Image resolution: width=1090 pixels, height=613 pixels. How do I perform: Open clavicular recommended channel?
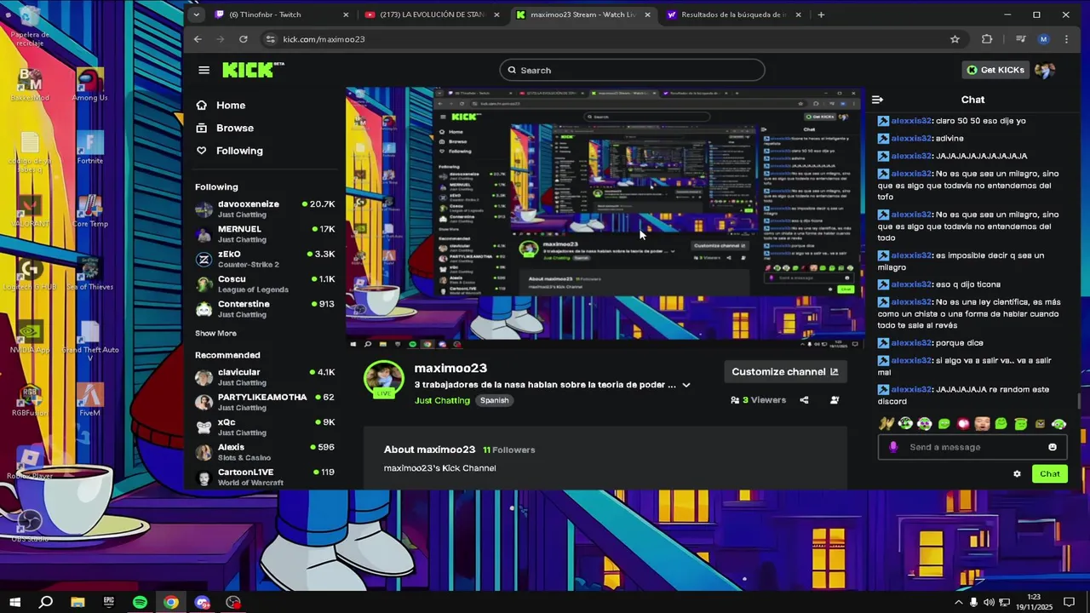coord(265,377)
